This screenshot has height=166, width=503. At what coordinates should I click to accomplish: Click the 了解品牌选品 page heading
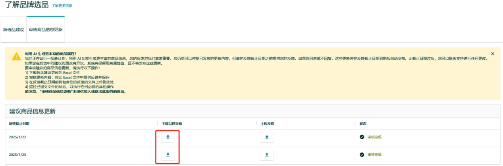[x=27, y=5]
